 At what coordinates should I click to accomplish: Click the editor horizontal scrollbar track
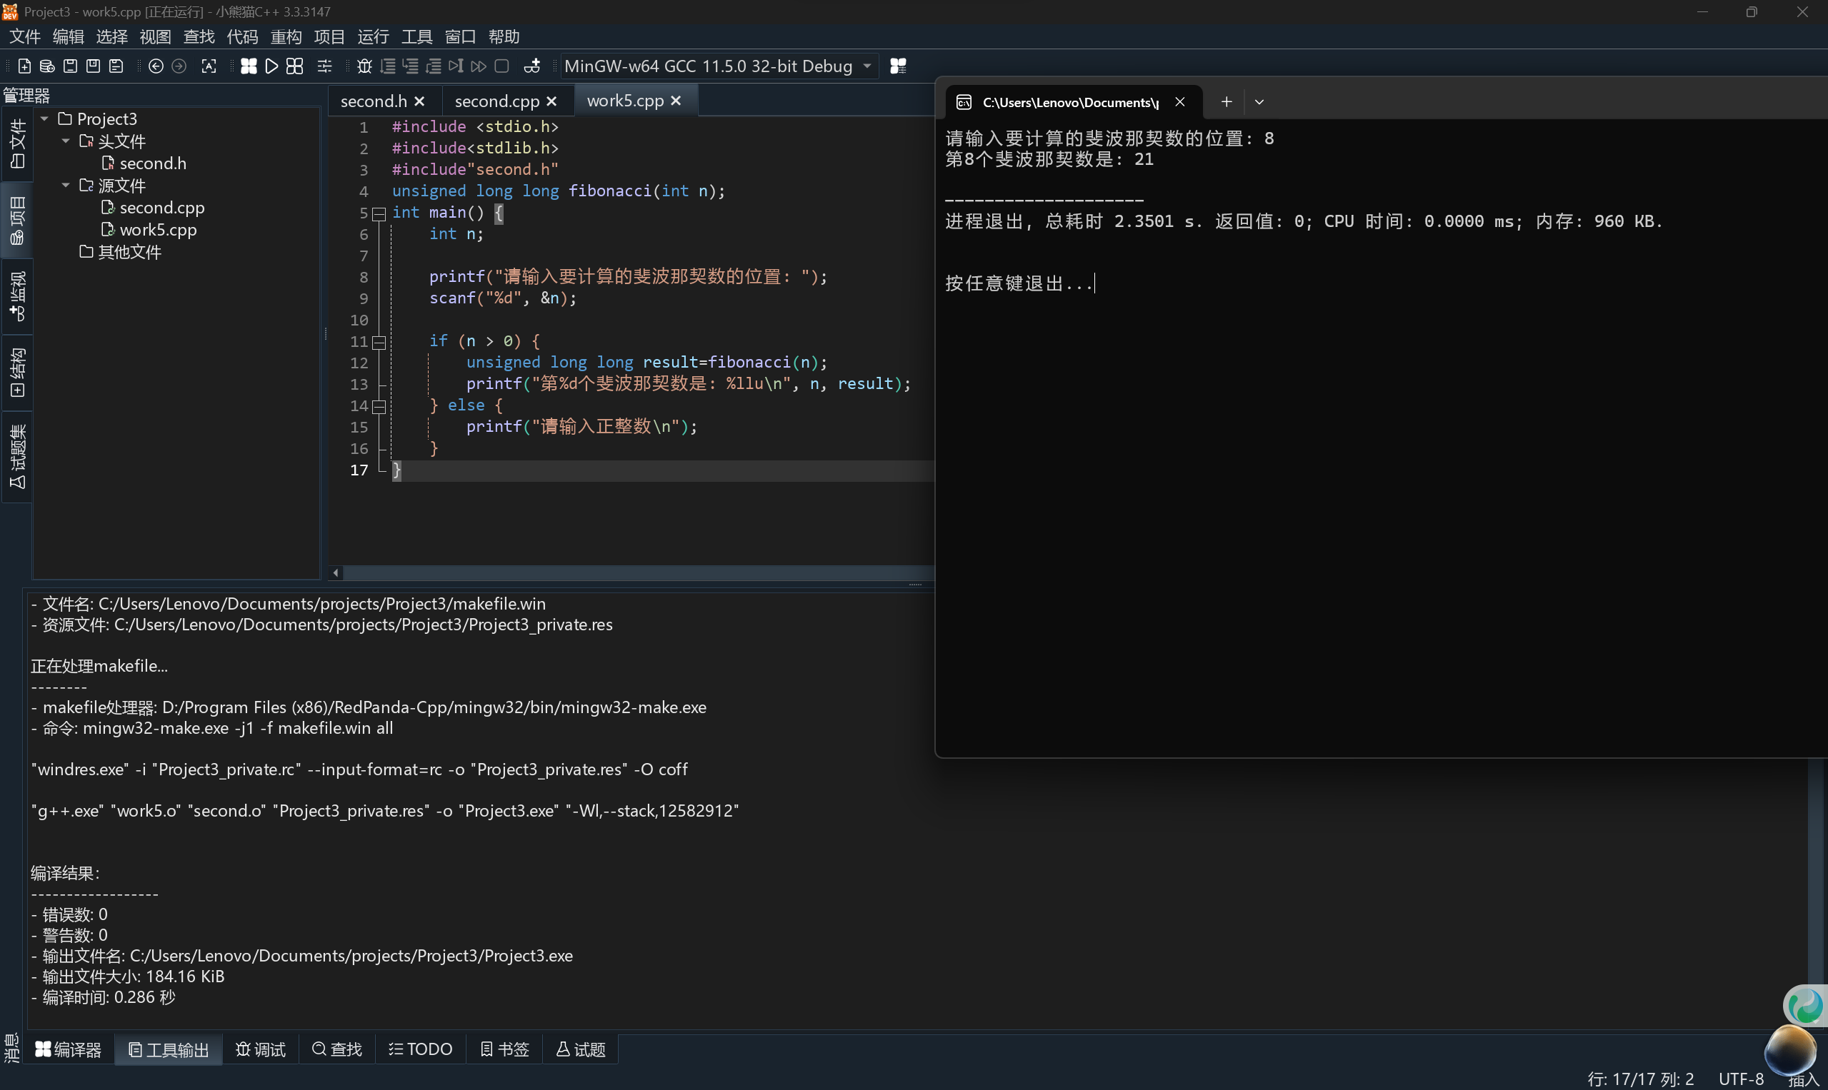click(632, 573)
